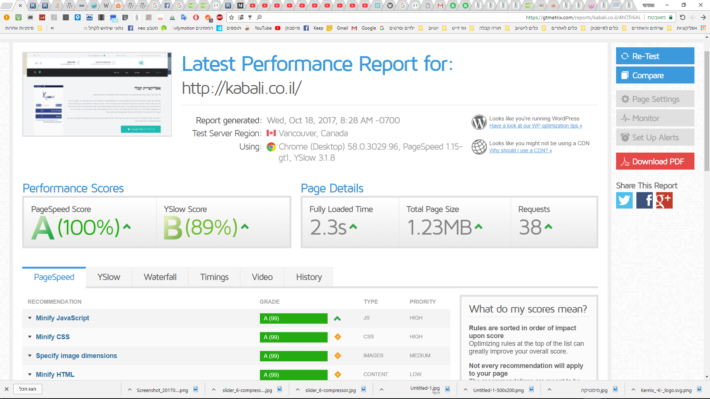The height and width of the screenshot is (399, 710).
Task: Click the green secure padlock icon
Action: click(671, 17)
